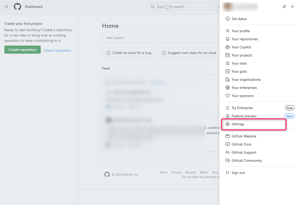The width and height of the screenshot is (297, 205).
Task: Click the upload icon beside Try Enterprise
Action: (x=227, y=108)
